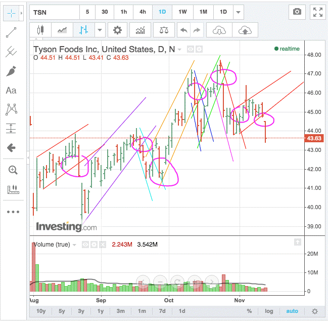Switch to 4h interval
The width and height of the screenshot is (328, 321).
(x=143, y=12)
